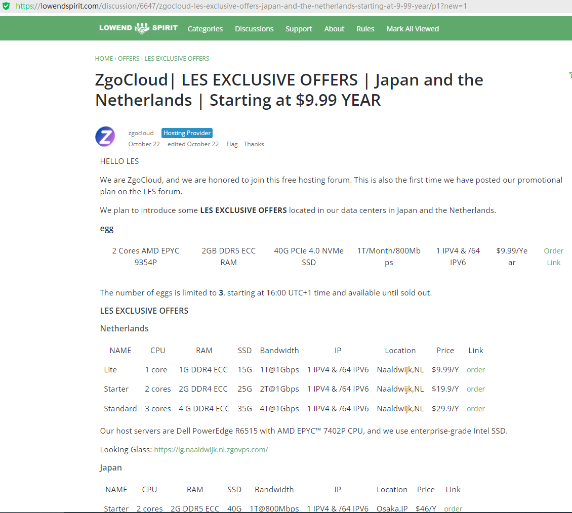Open the About page

click(334, 29)
